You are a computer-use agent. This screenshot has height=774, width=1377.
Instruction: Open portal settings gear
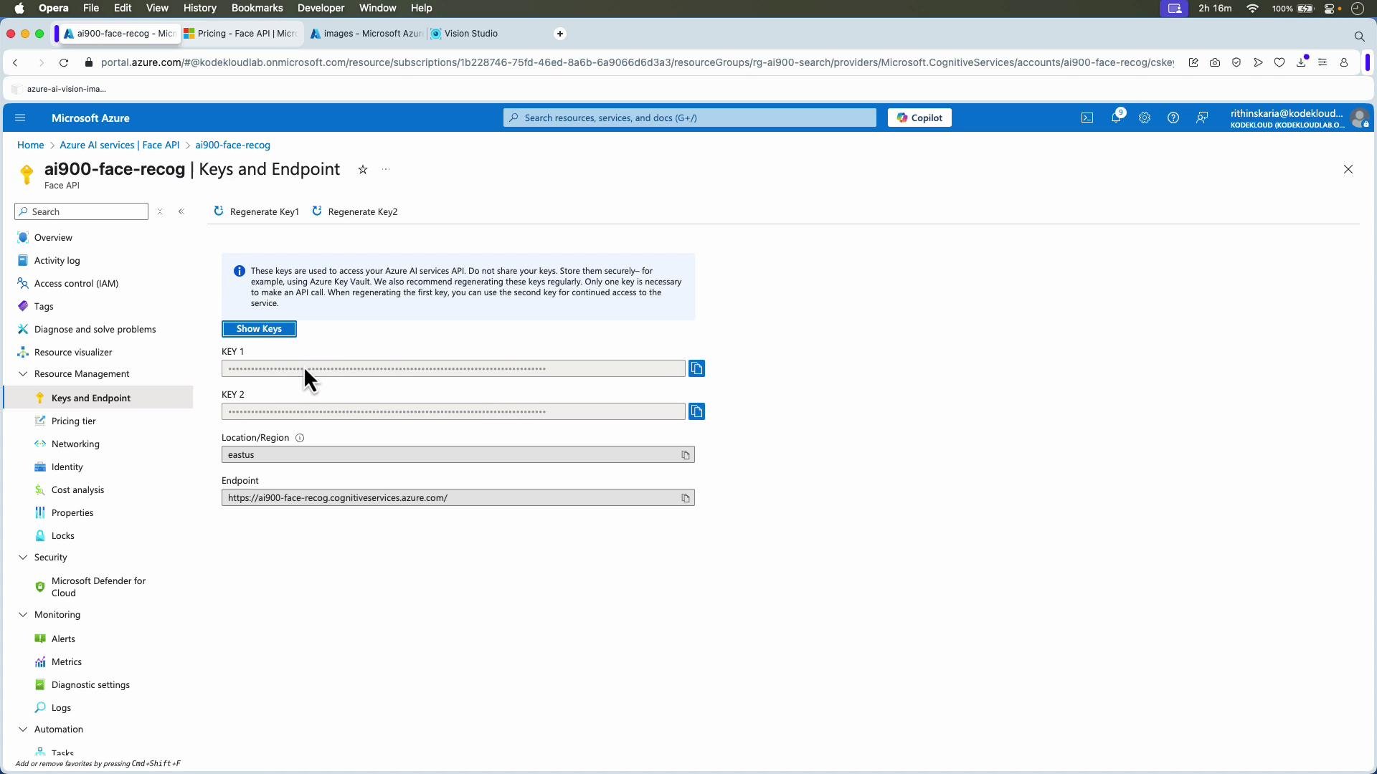pos(1145,118)
